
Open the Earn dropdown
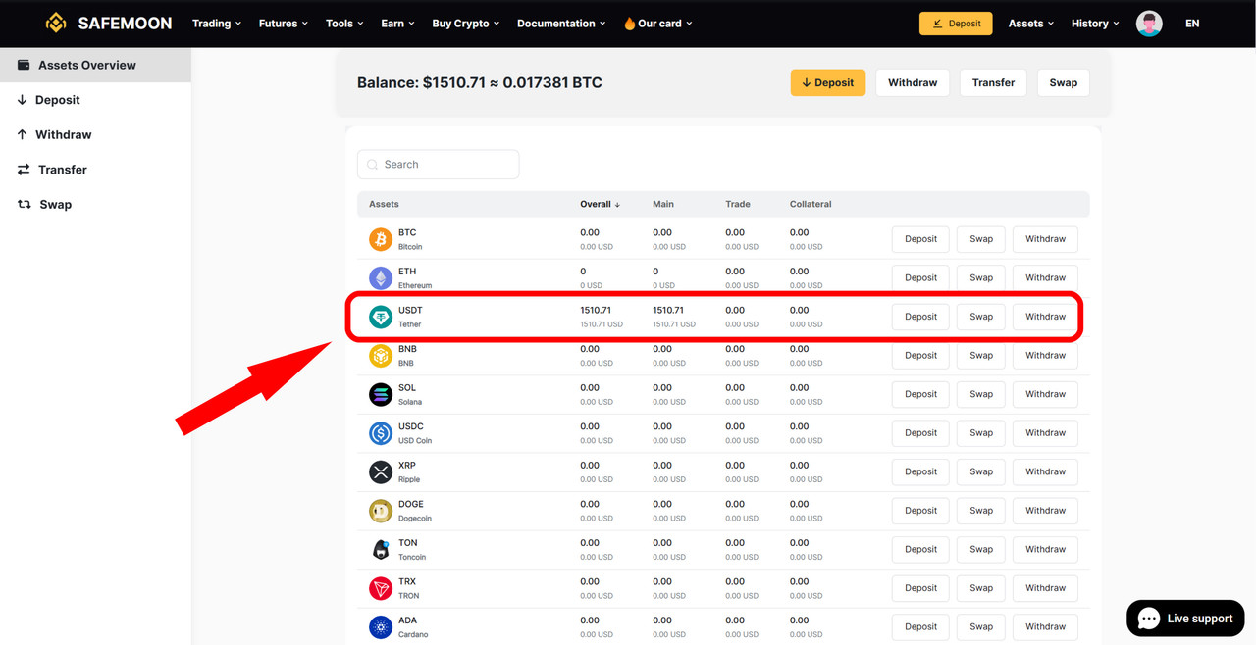coord(397,24)
